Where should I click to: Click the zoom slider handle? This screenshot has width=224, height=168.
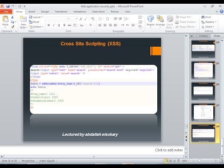point(200,161)
